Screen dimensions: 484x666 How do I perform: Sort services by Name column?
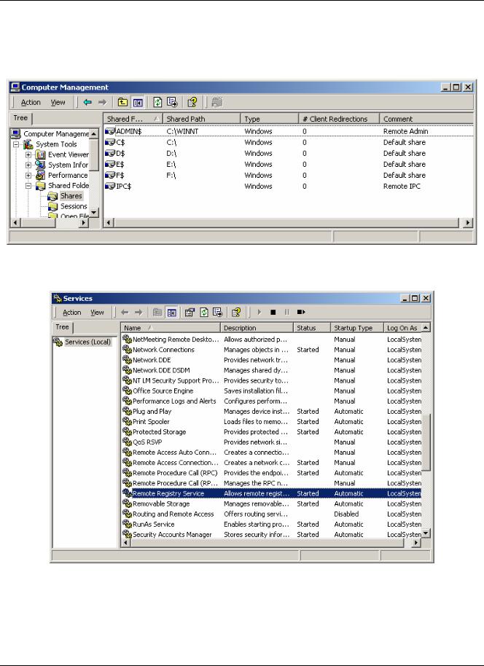coord(171,328)
